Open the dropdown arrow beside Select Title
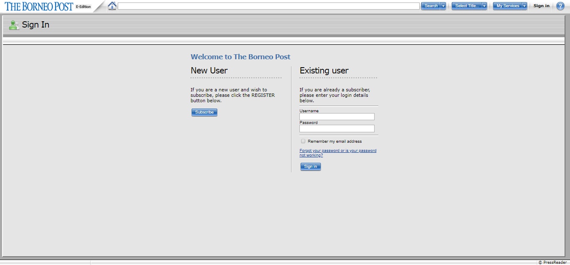Image resolution: width=570 pixels, height=265 pixels. coord(484,6)
